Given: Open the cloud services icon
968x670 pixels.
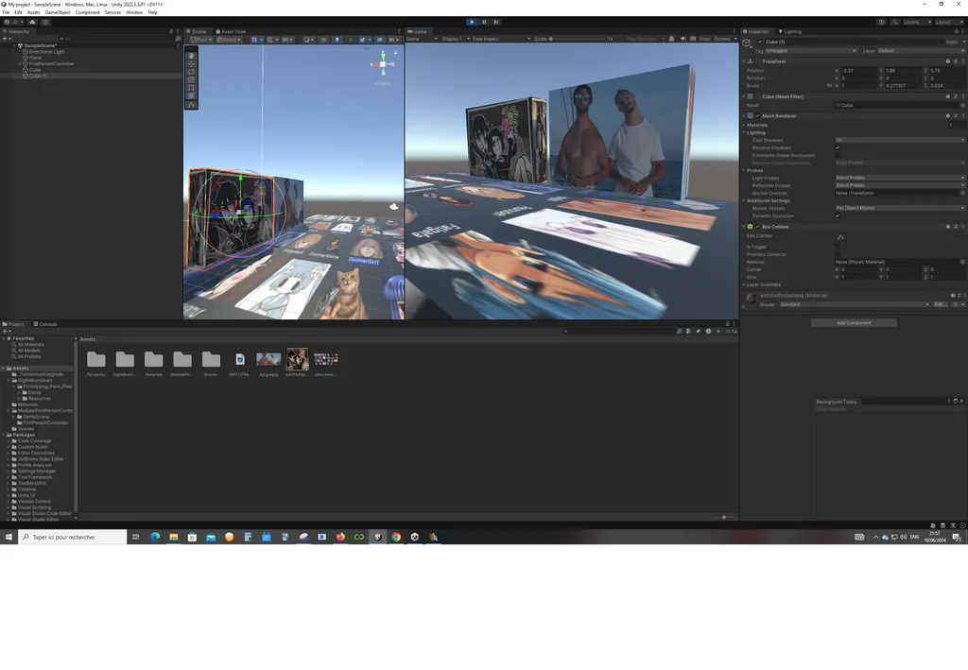Looking at the screenshot, I should [32, 23].
